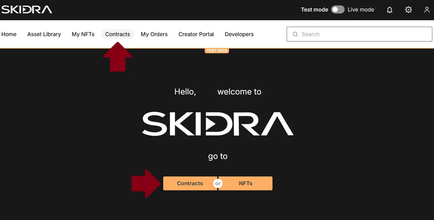Click the small SKIDRA logo in header
This screenshot has width=434, height=220.
pyautogui.click(x=27, y=9)
